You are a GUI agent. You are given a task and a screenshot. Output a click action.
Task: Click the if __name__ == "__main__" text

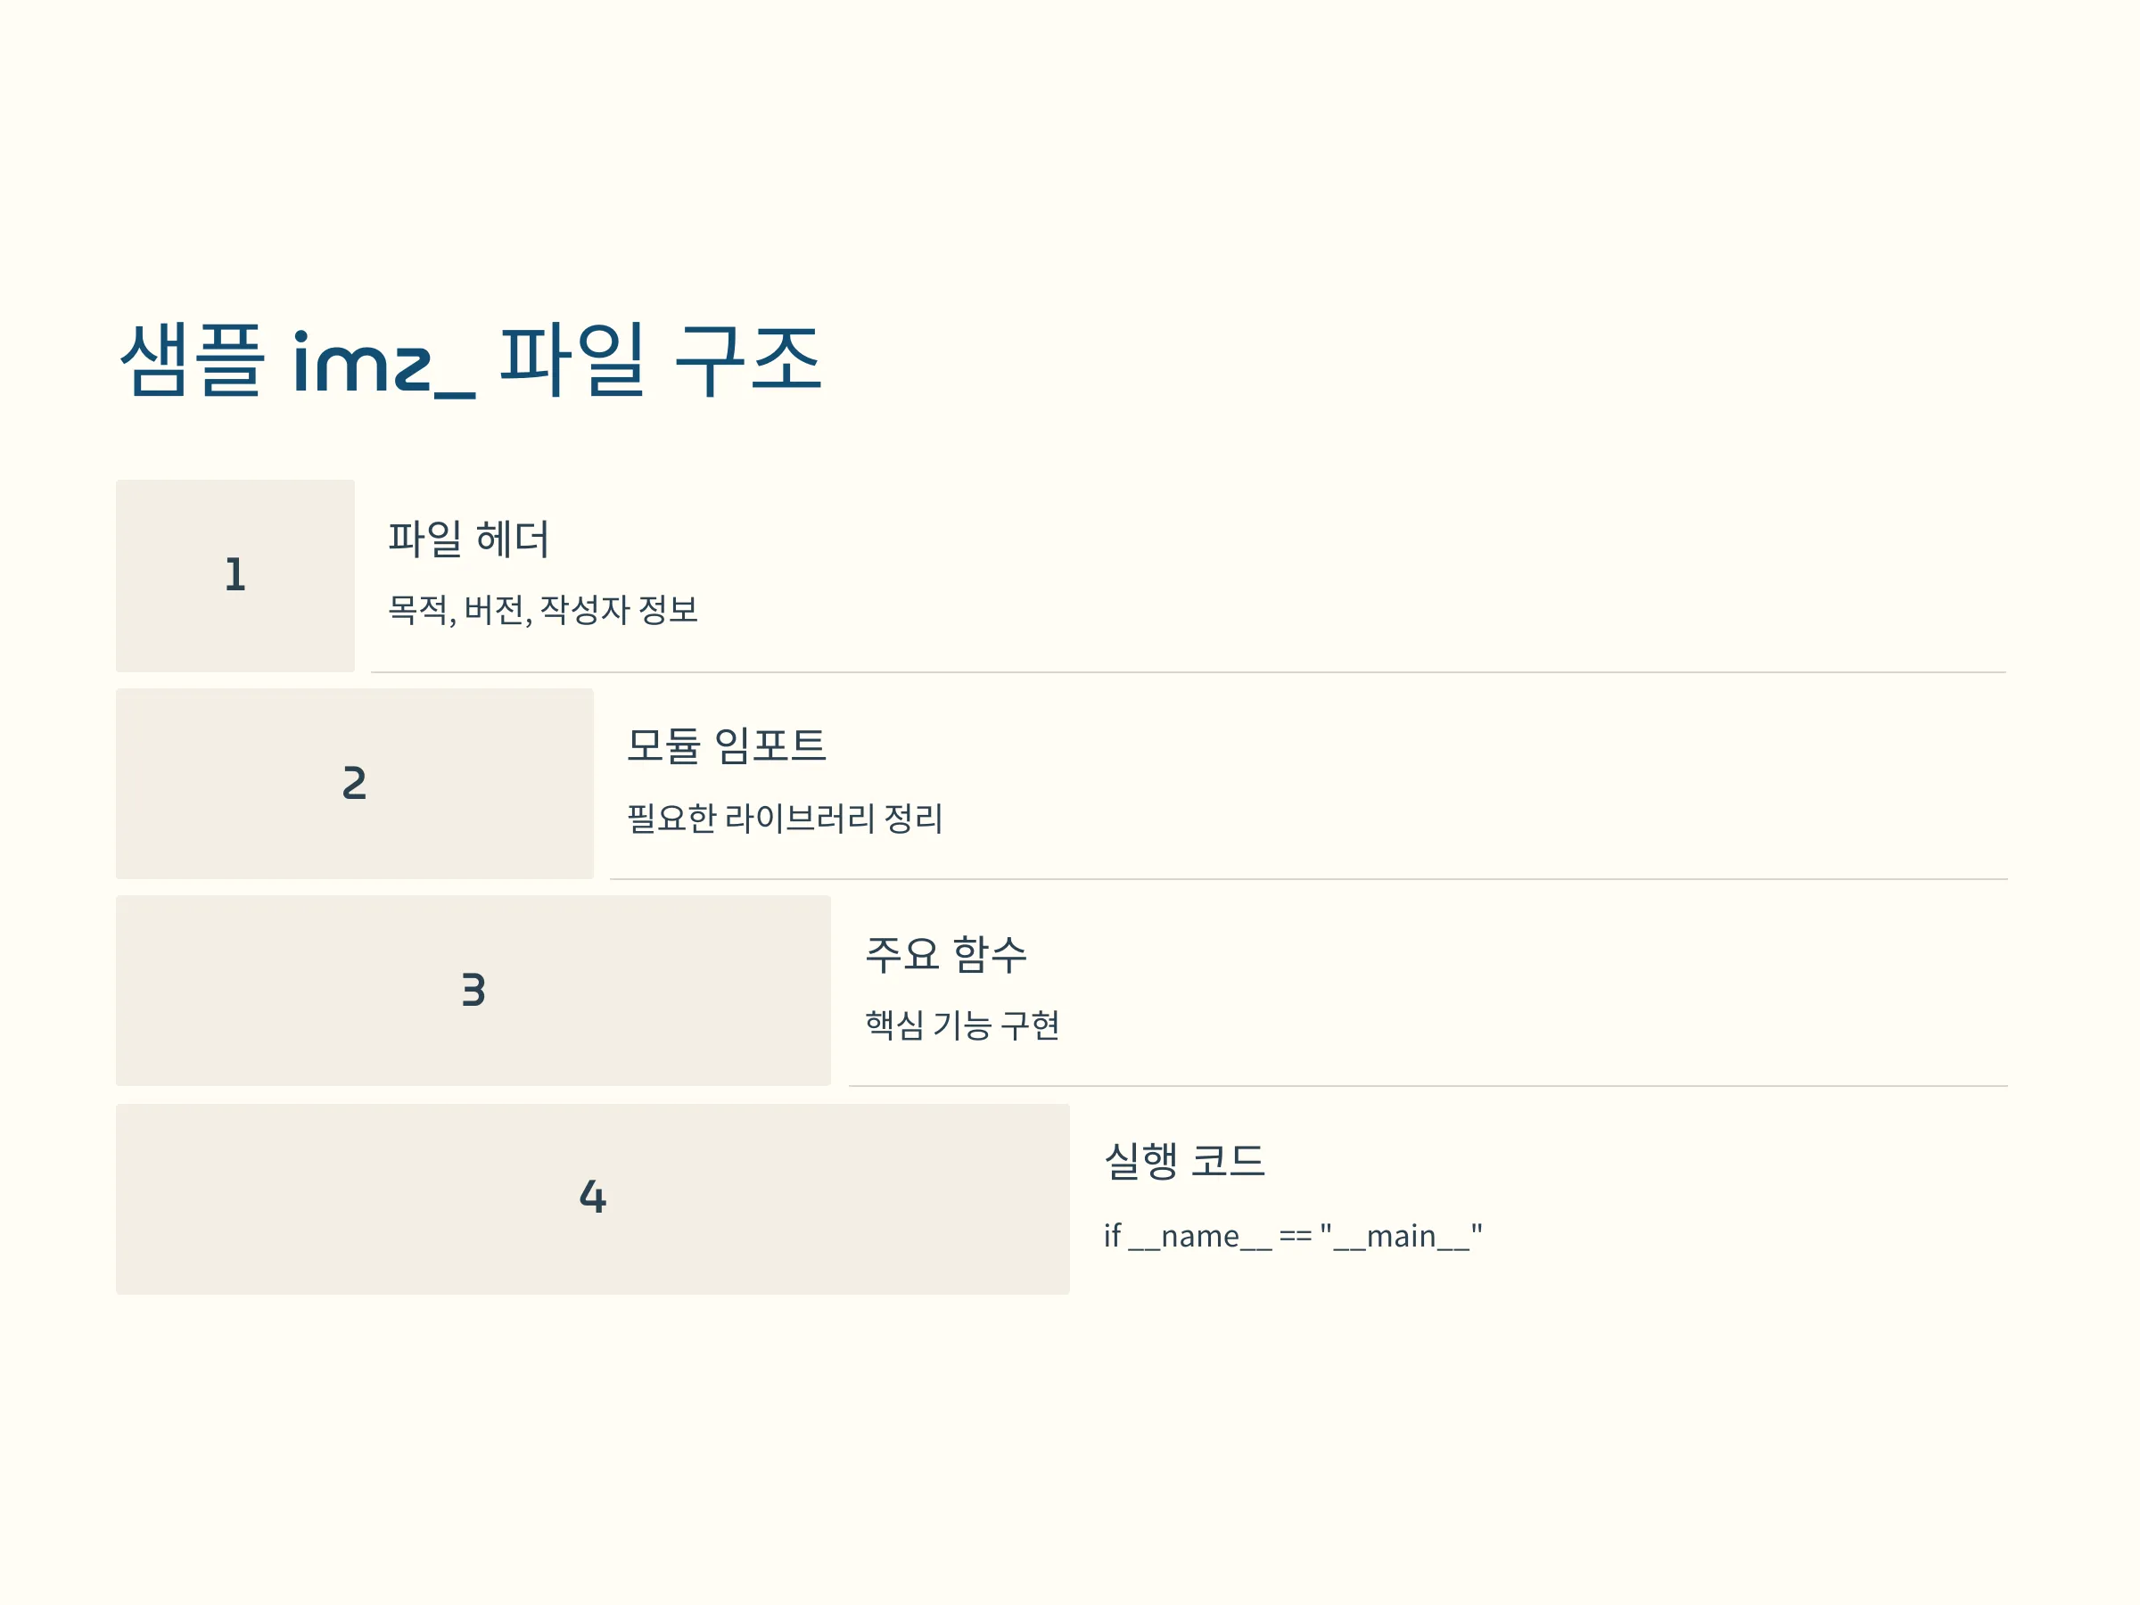point(1293,1237)
